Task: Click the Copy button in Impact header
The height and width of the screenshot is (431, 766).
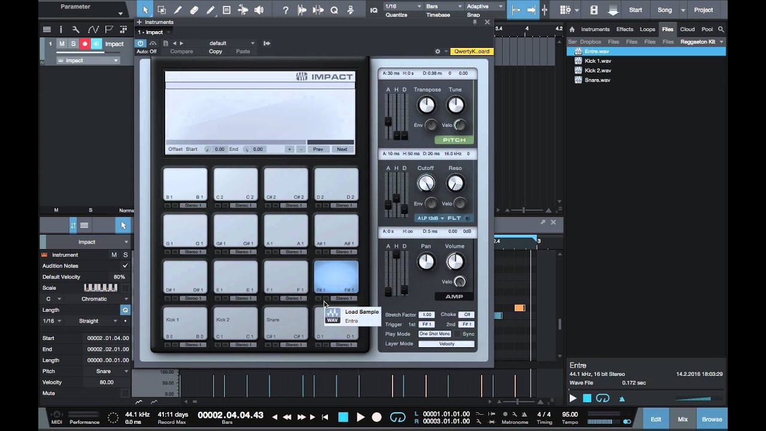Action: pos(215,51)
